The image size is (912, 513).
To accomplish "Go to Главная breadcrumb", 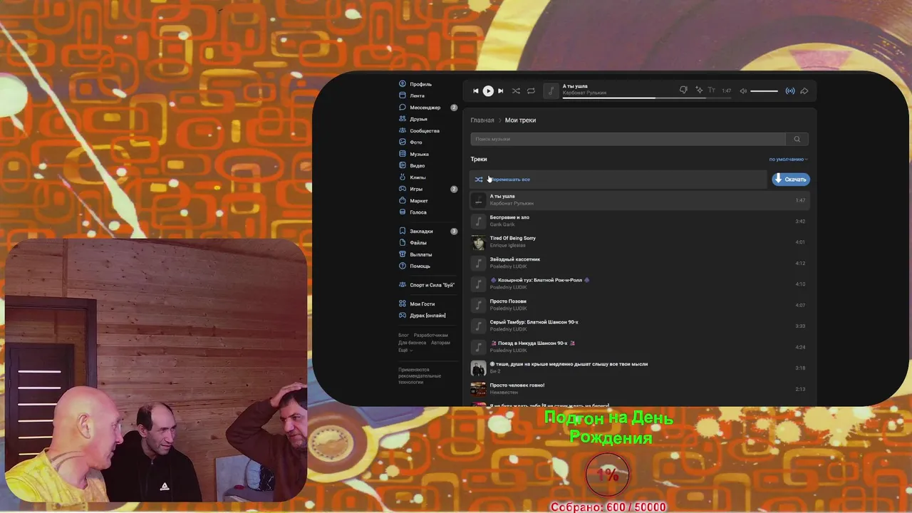I will click(x=482, y=120).
